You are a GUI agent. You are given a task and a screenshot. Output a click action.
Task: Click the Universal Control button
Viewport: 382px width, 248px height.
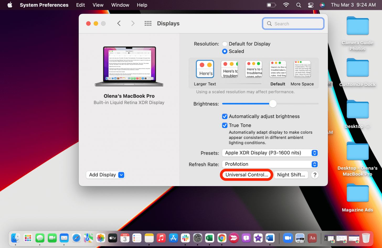pyautogui.click(x=247, y=175)
